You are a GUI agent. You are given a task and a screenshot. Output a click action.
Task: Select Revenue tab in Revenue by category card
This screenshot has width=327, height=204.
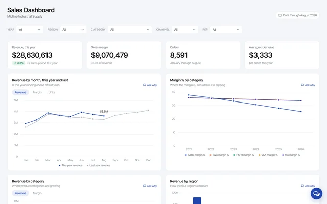pos(20,193)
